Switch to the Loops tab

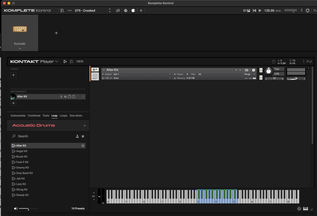tap(63, 116)
